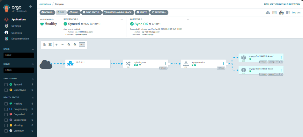Open the REFRESH dropdown
Screen dimensions: 303x137
[159, 12]
